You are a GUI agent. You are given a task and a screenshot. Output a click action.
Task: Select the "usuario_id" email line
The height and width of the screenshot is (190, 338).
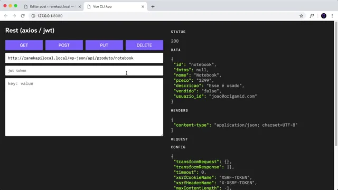tap(215, 96)
